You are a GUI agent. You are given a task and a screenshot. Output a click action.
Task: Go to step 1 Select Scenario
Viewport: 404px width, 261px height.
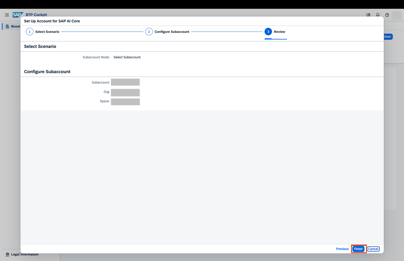(43, 32)
